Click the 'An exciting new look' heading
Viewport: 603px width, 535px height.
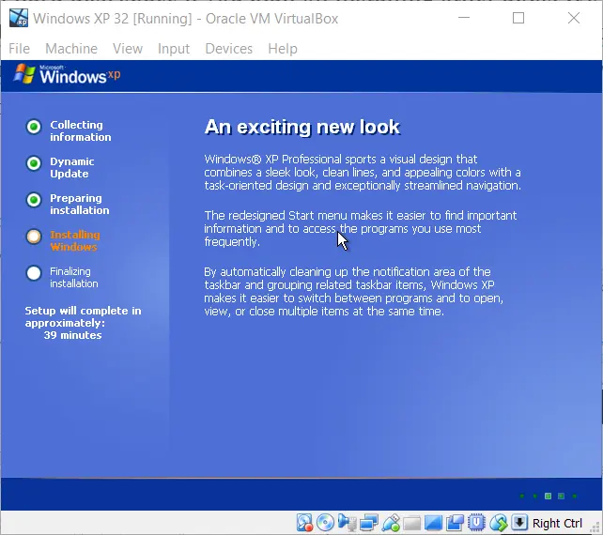[x=302, y=127]
